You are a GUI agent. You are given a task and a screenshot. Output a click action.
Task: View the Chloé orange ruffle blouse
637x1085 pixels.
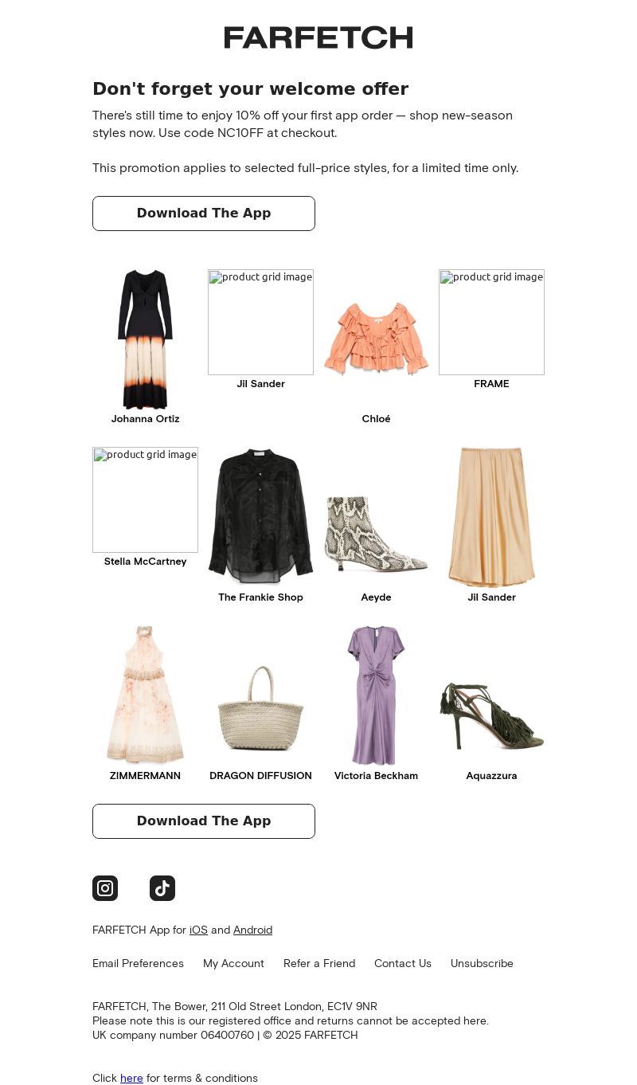[x=376, y=339]
